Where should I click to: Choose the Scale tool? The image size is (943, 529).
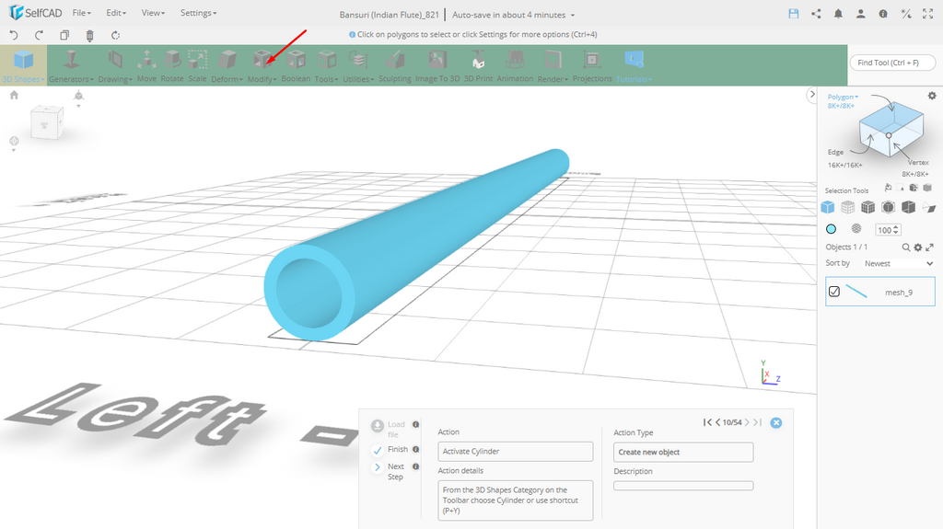(x=197, y=64)
